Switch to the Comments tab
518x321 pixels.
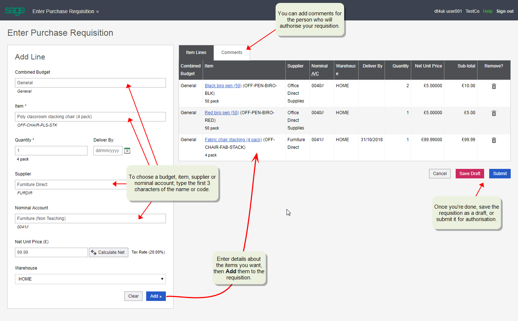pyautogui.click(x=231, y=52)
